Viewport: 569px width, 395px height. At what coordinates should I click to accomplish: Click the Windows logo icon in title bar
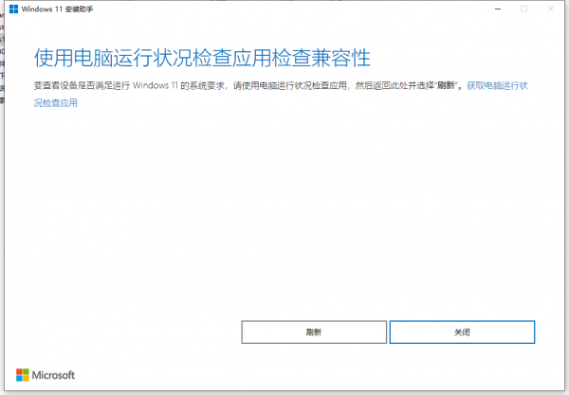[13, 9]
